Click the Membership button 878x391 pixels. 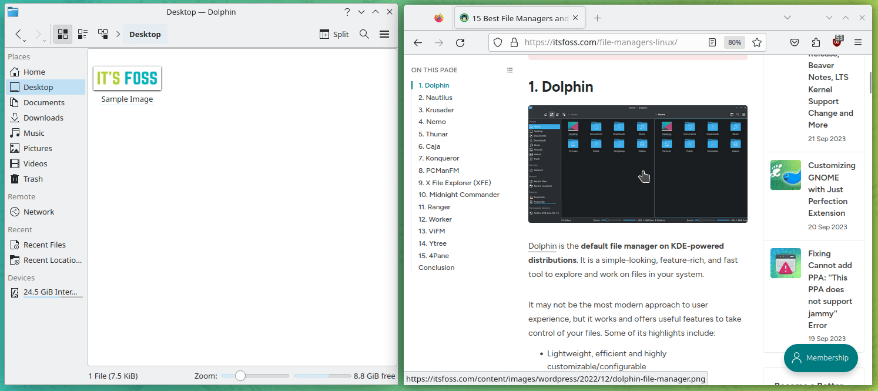coord(820,357)
